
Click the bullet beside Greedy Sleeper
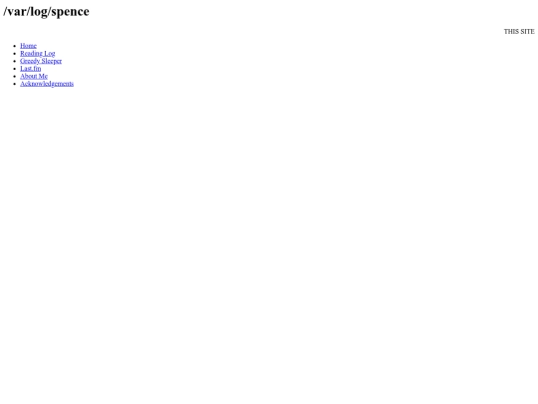(x=14, y=61)
